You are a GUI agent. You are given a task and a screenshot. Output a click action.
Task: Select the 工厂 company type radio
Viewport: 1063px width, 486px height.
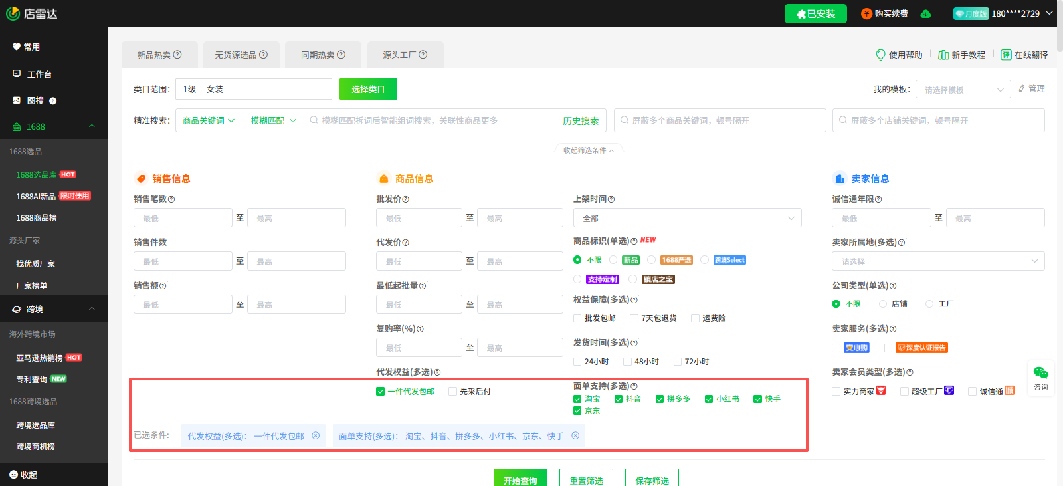tap(929, 304)
